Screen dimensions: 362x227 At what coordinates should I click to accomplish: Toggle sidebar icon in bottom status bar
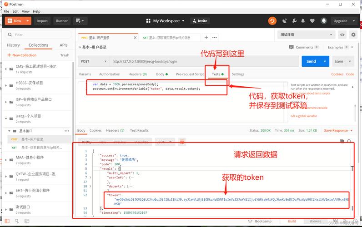point(7,221)
